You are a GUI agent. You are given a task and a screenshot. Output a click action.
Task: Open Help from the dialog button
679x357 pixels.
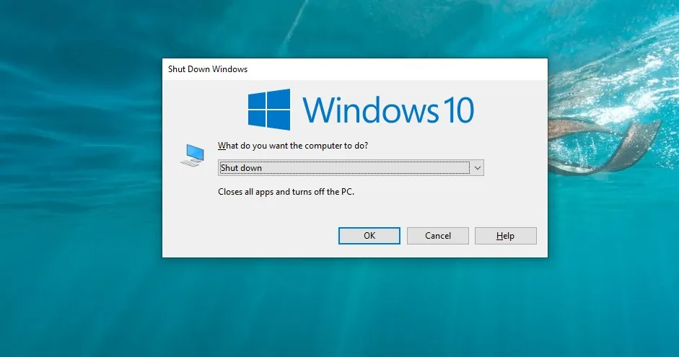pyautogui.click(x=505, y=236)
